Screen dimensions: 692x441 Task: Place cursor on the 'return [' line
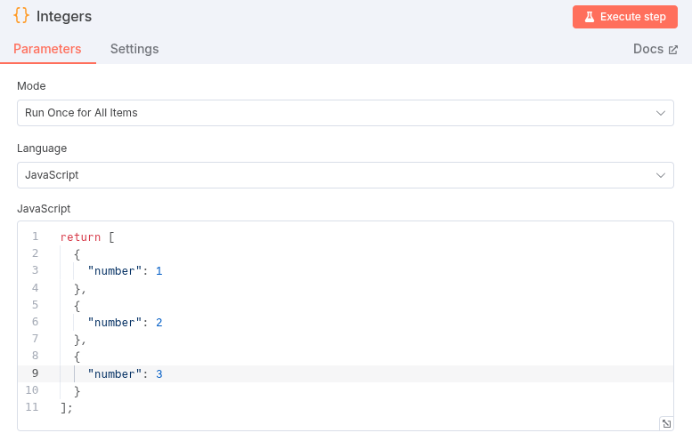click(87, 237)
